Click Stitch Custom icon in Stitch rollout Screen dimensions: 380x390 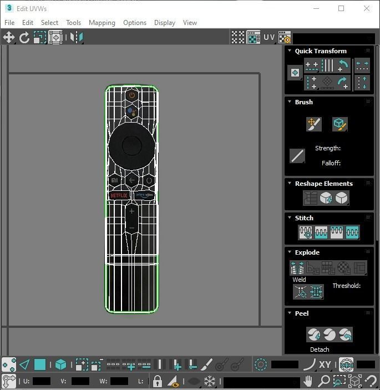pyautogui.click(x=352, y=232)
